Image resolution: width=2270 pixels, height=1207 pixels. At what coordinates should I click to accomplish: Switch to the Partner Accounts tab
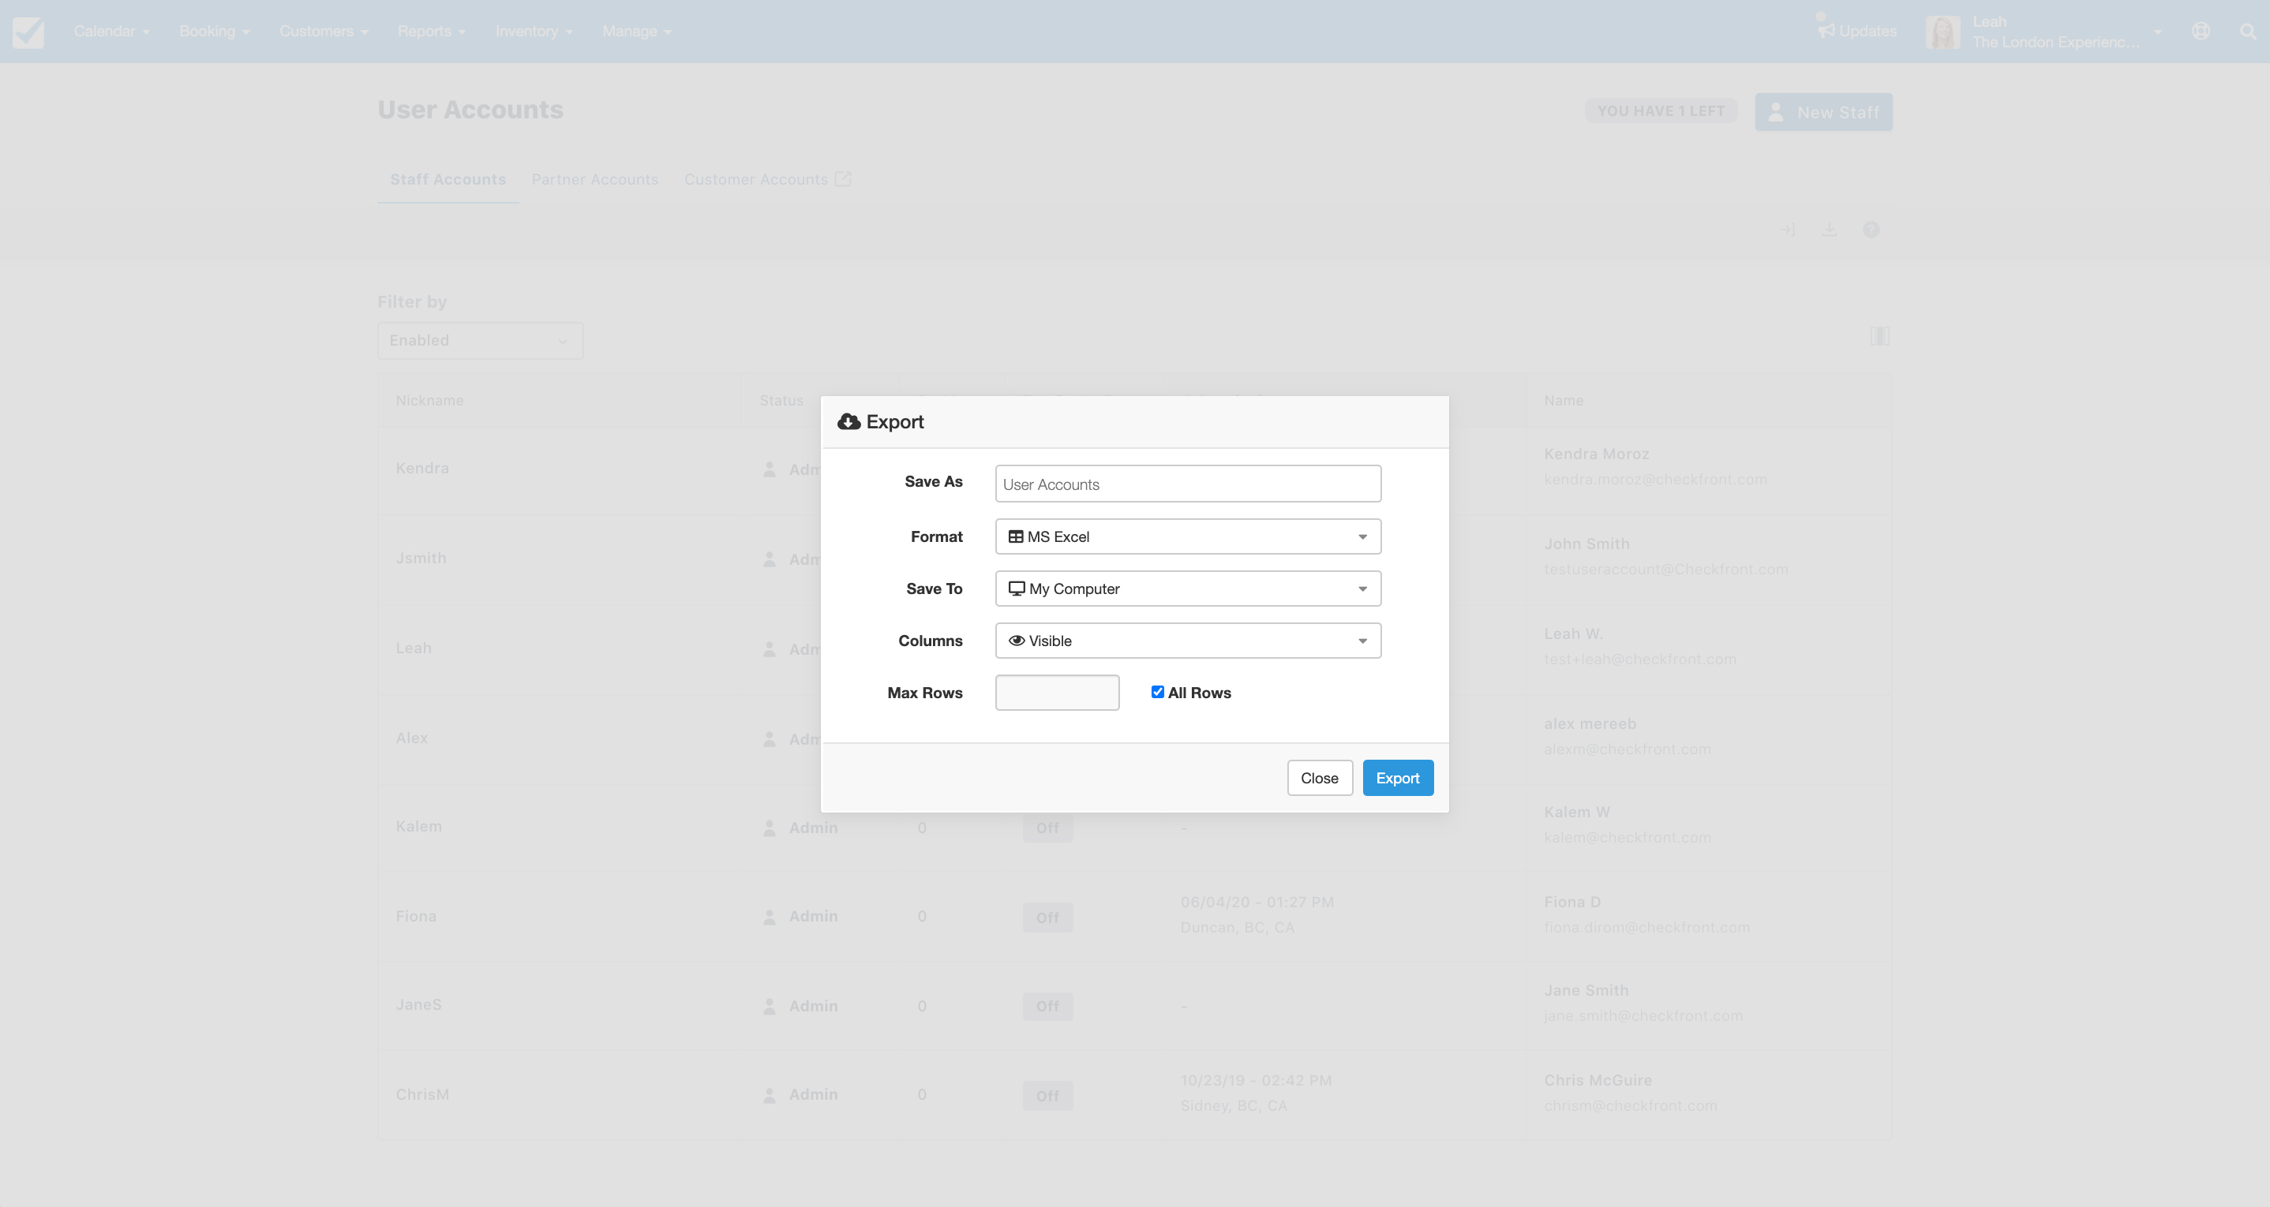(x=595, y=180)
